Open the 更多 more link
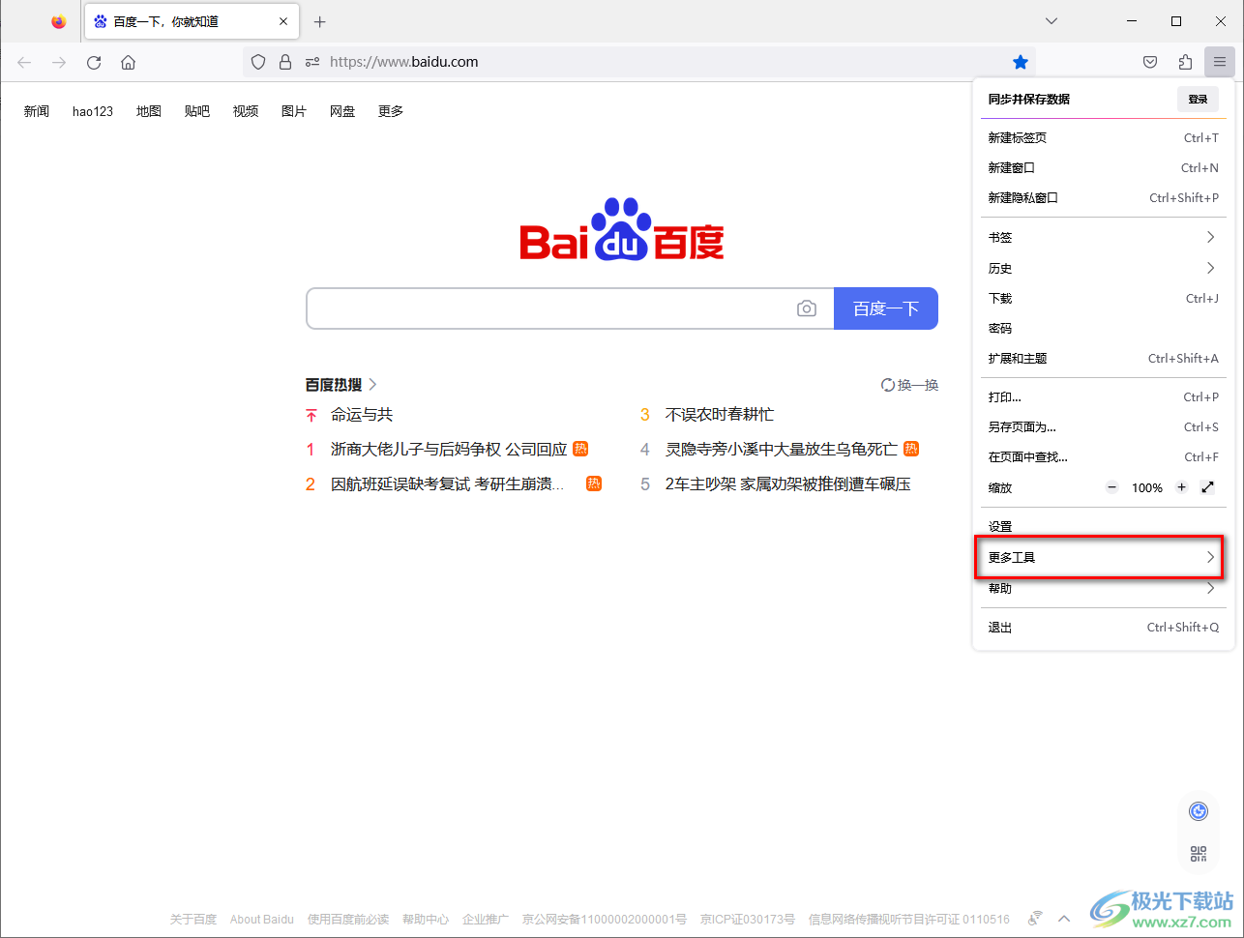The image size is (1244, 938). click(391, 111)
